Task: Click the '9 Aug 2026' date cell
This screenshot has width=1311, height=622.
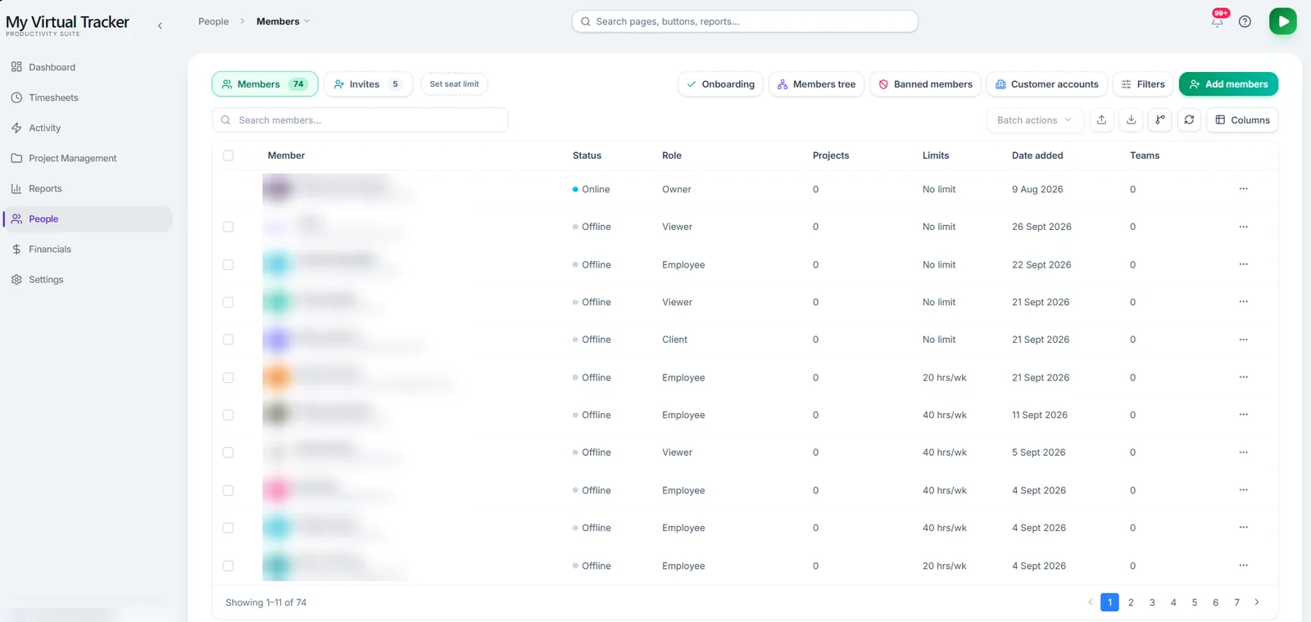Action: tap(1037, 189)
